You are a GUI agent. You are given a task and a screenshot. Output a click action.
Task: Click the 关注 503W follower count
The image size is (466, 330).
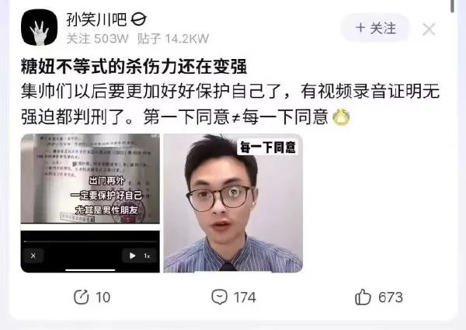(98, 39)
